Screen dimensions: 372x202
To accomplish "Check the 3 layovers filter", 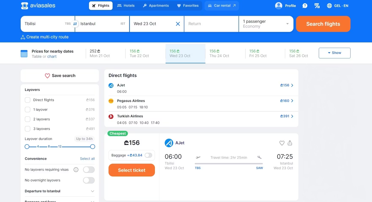I will (x=28, y=129).
